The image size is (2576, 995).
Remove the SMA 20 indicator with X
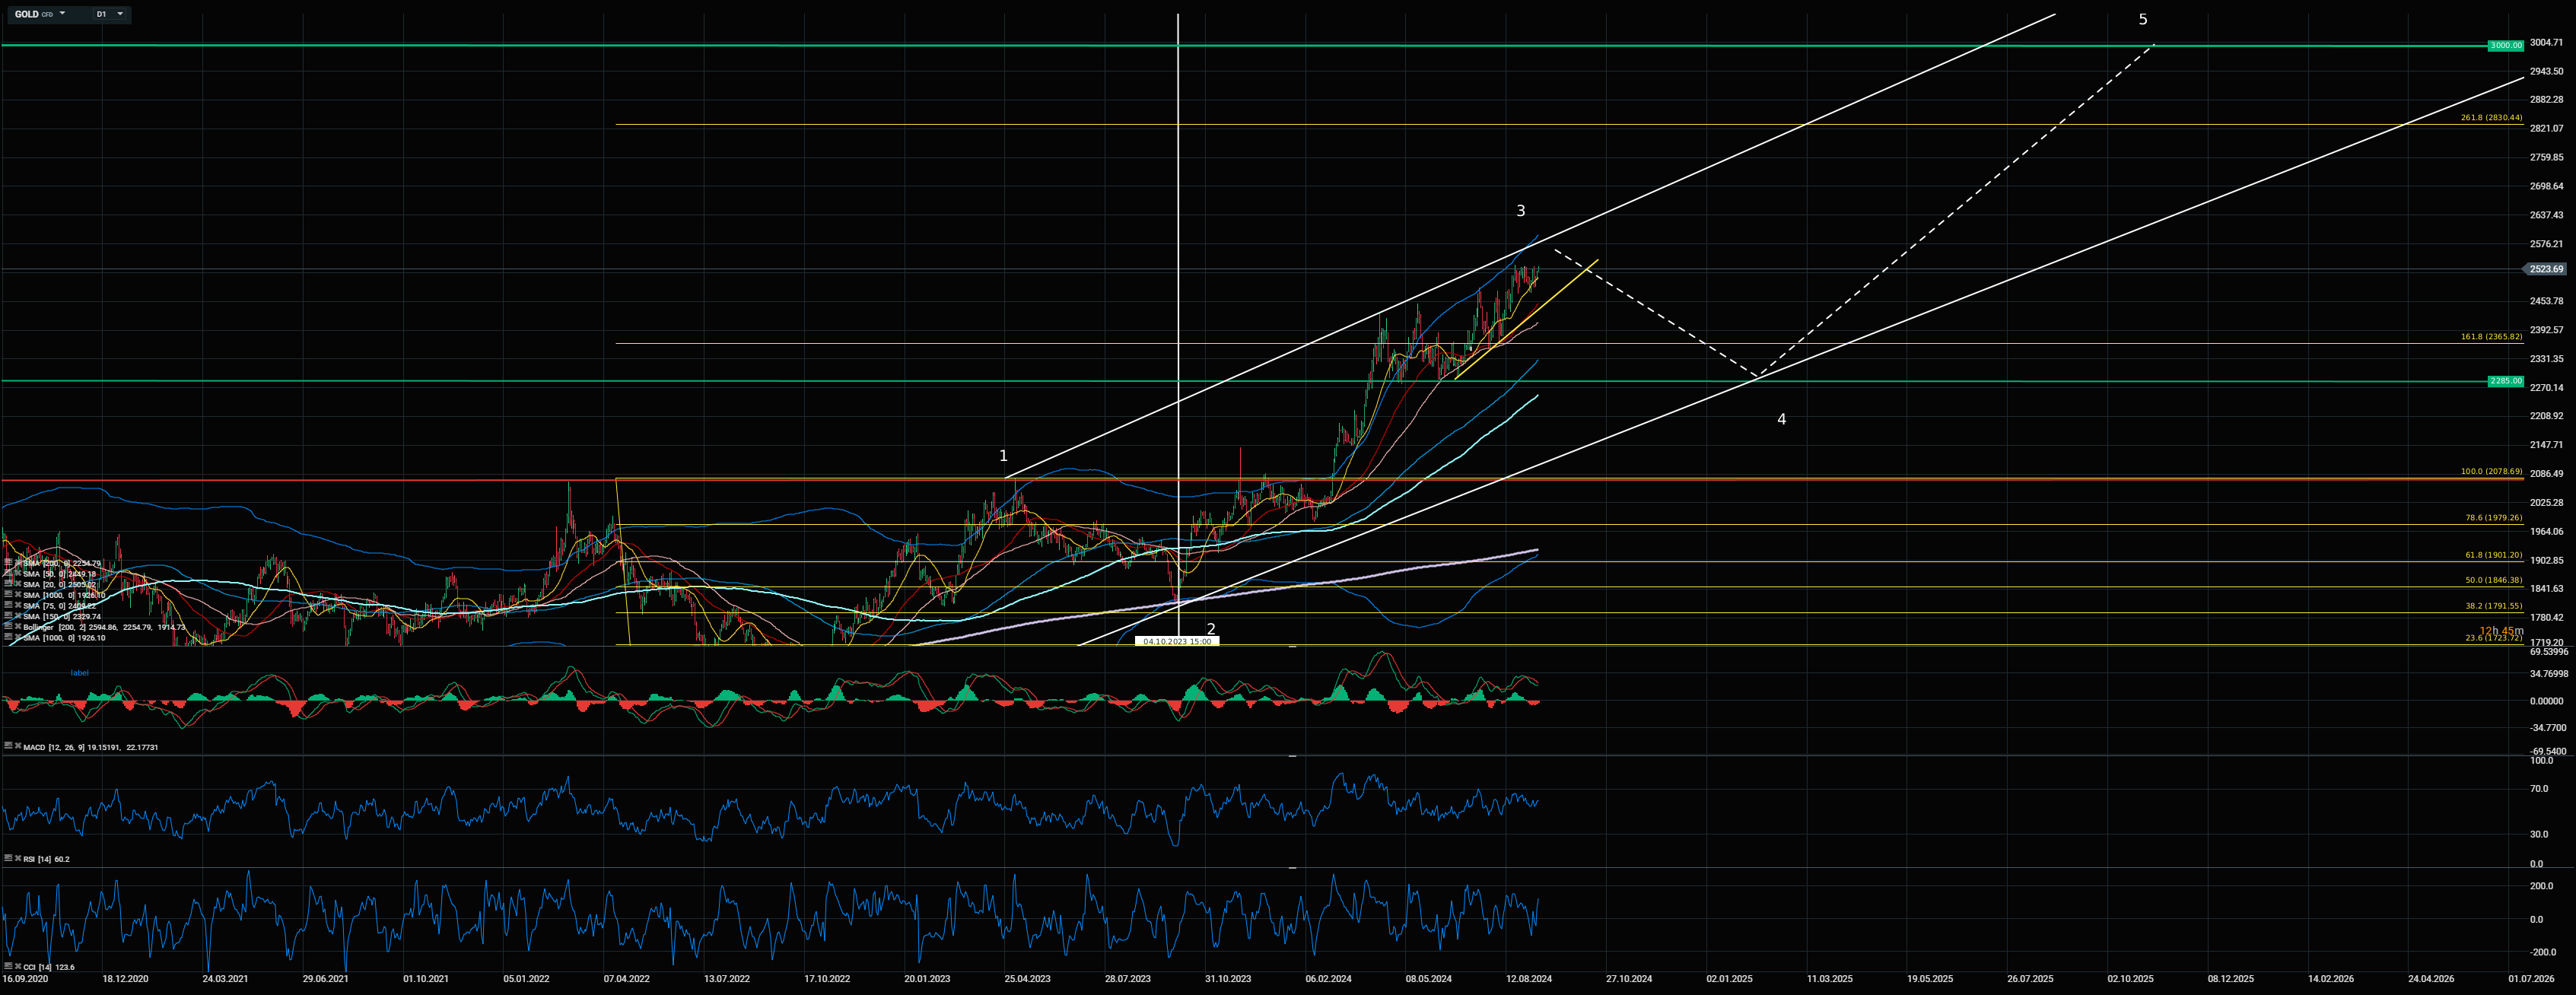(x=18, y=584)
